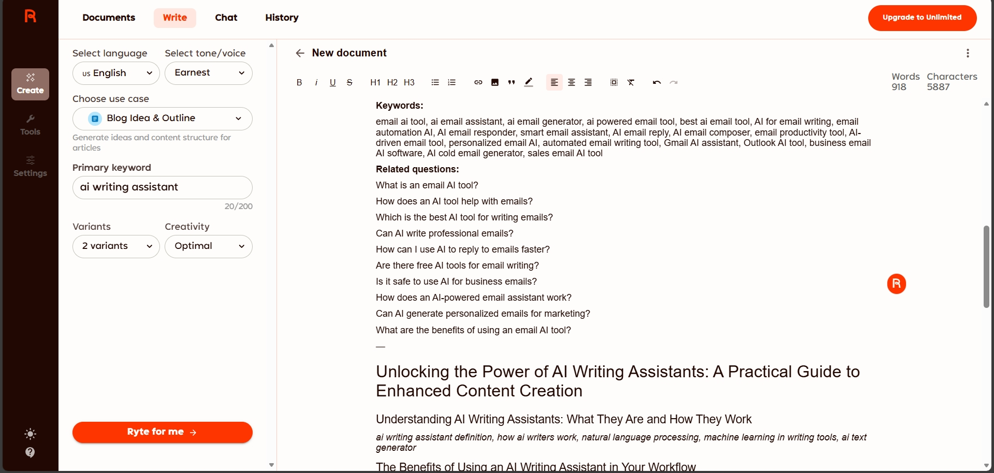Screen dimensions: 994x473
Task: Click the insert image icon
Action: click(x=495, y=83)
